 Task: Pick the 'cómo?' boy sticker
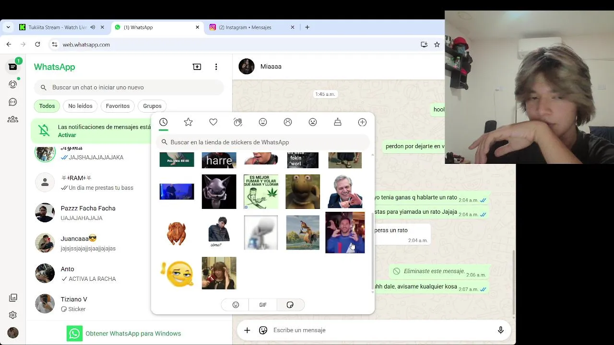pyautogui.click(x=219, y=232)
